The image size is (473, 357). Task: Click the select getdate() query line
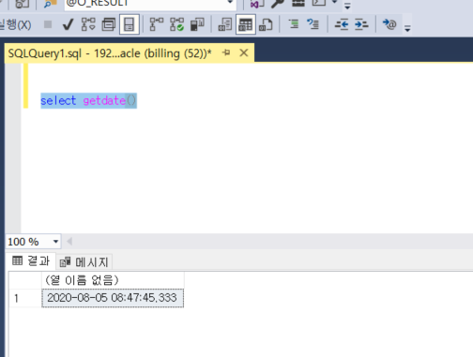[88, 100]
